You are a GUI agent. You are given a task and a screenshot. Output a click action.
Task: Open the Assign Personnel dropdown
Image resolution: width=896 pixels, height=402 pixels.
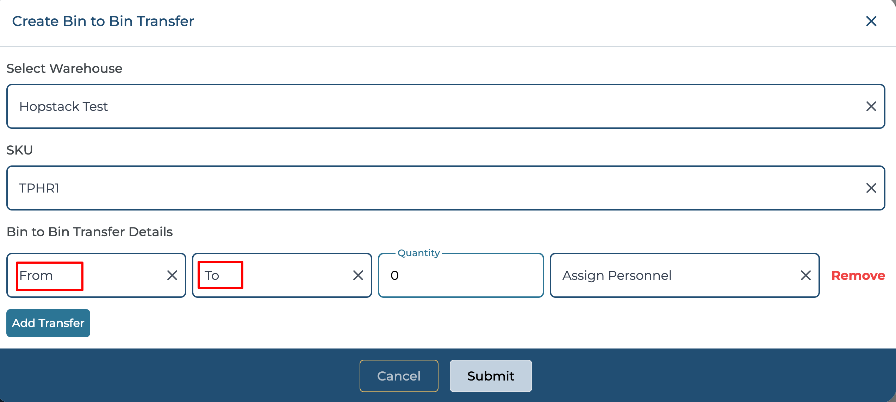(669, 275)
